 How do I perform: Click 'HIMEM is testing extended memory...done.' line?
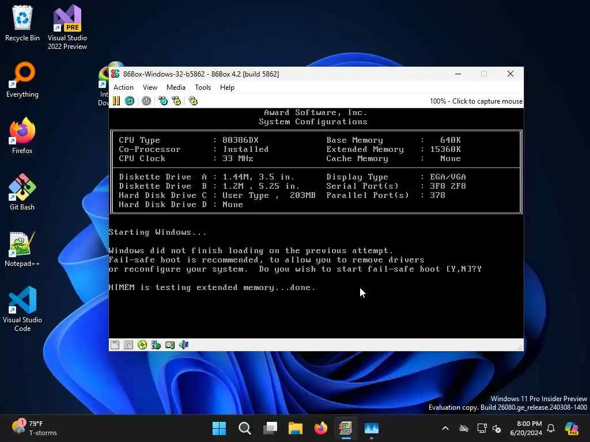point(212,288)
